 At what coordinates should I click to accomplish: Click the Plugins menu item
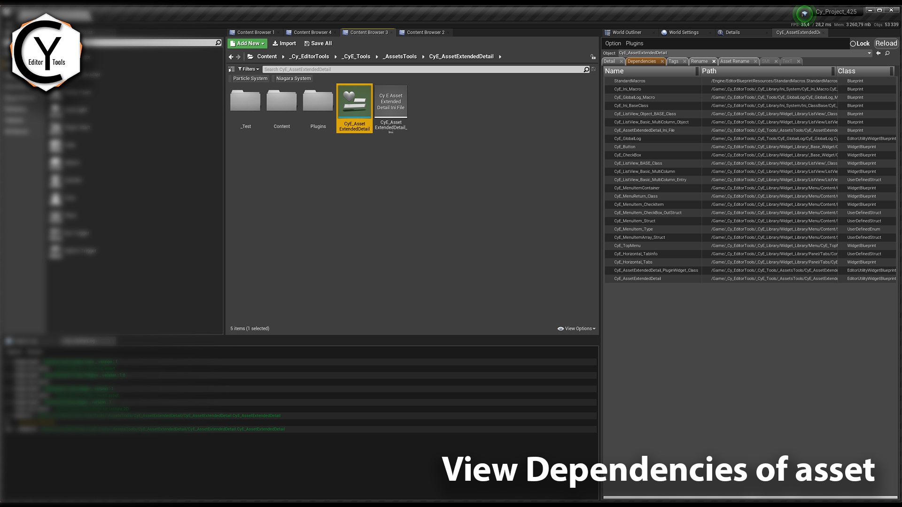(x=635, y=43)
